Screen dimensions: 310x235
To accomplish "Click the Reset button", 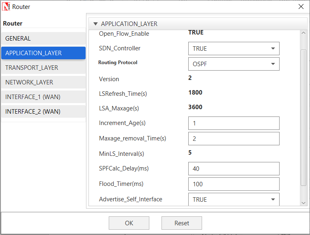I will pyautogui.click(x=181, y=223).
